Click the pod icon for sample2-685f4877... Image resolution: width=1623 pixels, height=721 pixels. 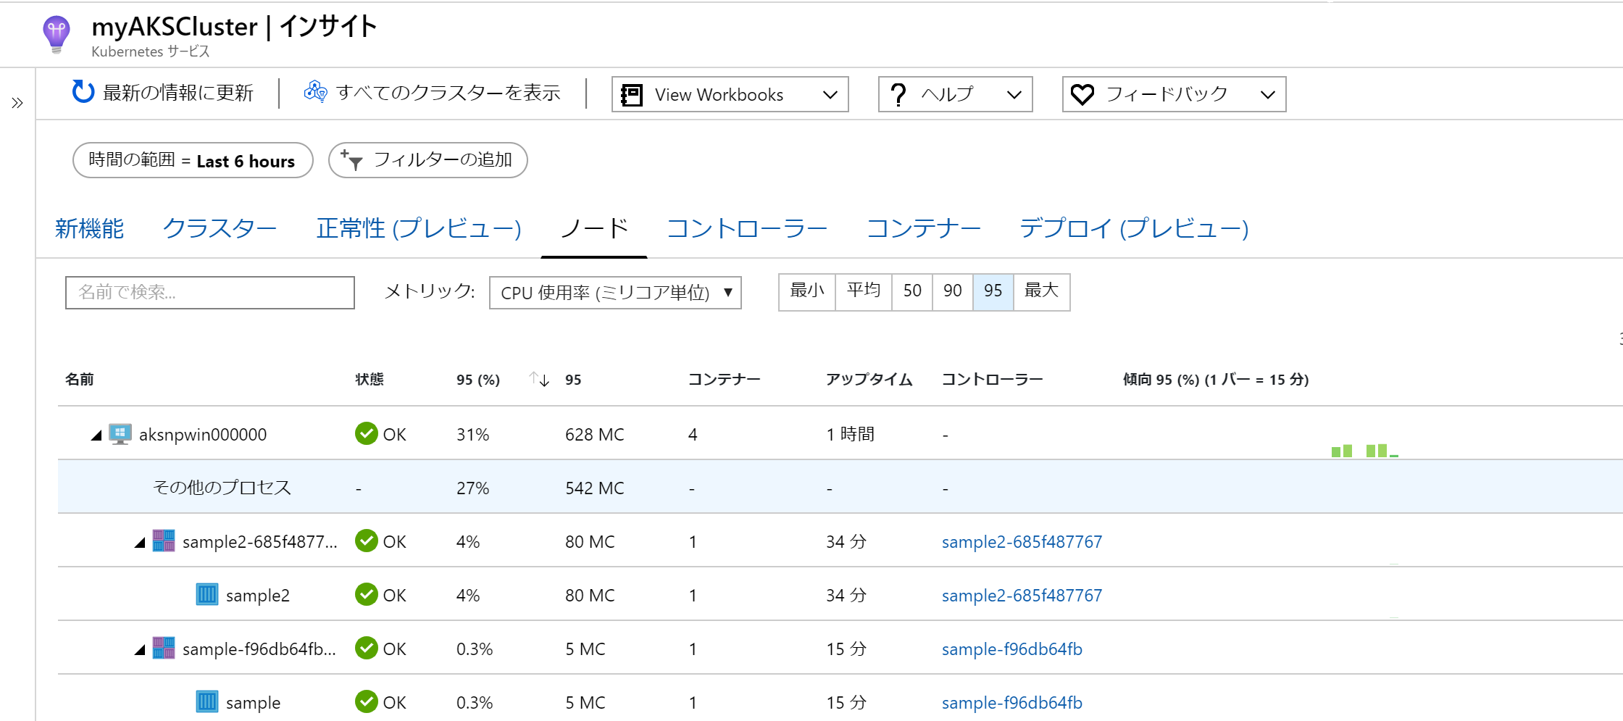[x=164, y=541]
